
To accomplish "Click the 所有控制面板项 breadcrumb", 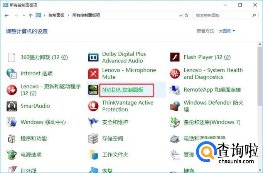I will [x=86, y=15].
